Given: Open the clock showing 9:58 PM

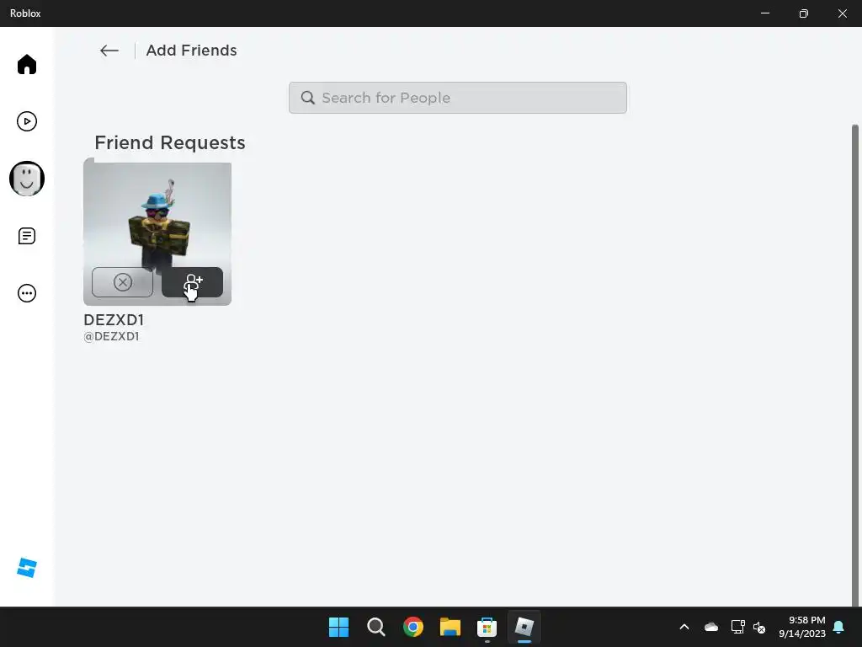Looking at the screenshot, I should [x=802, y=627].
